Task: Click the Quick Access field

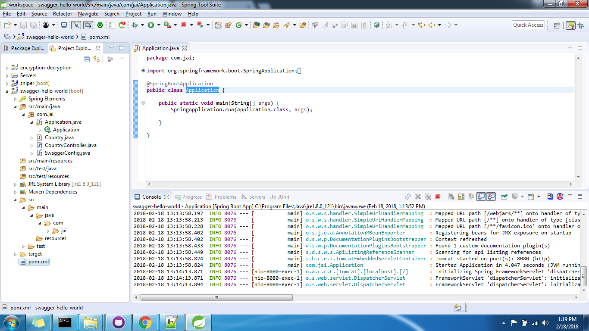Action: point(528,25)
